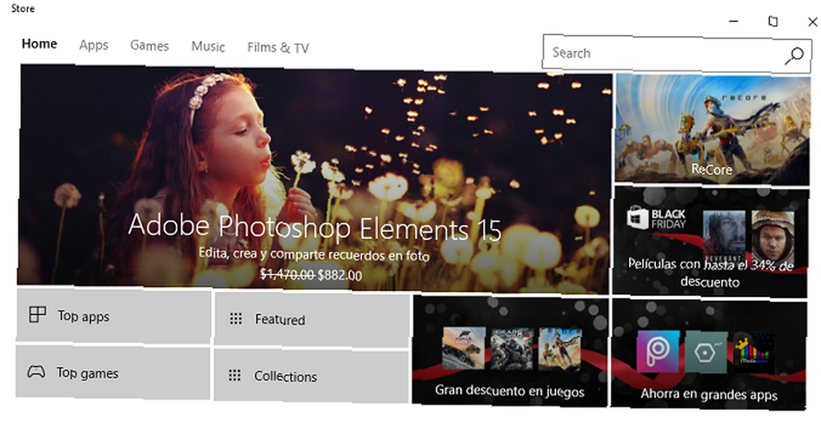Click the Featured button

pyautogui.click(x=311, y=319)
